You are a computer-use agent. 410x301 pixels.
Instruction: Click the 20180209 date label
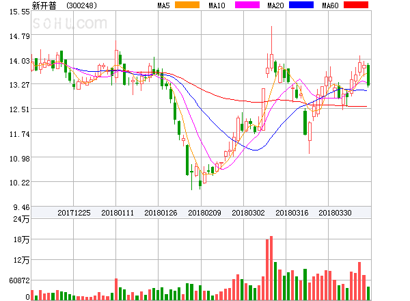click(204, 213)
